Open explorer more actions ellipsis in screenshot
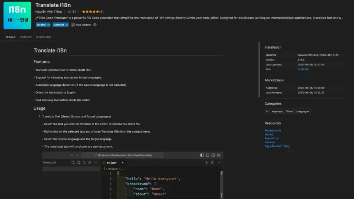This screenshot has width=354, height=199. [x=95, y=162]
